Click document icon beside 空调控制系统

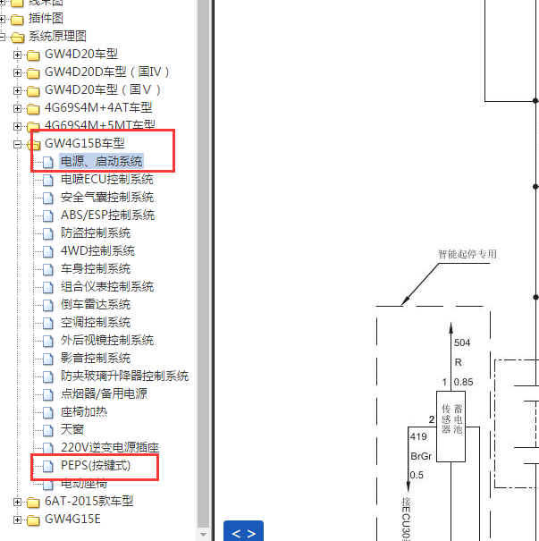tap(48, 324)
